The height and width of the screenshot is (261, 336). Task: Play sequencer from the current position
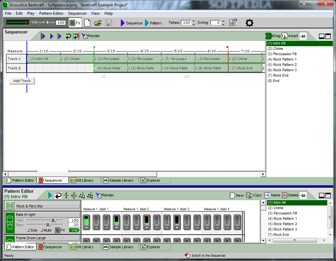click(52, 36)
